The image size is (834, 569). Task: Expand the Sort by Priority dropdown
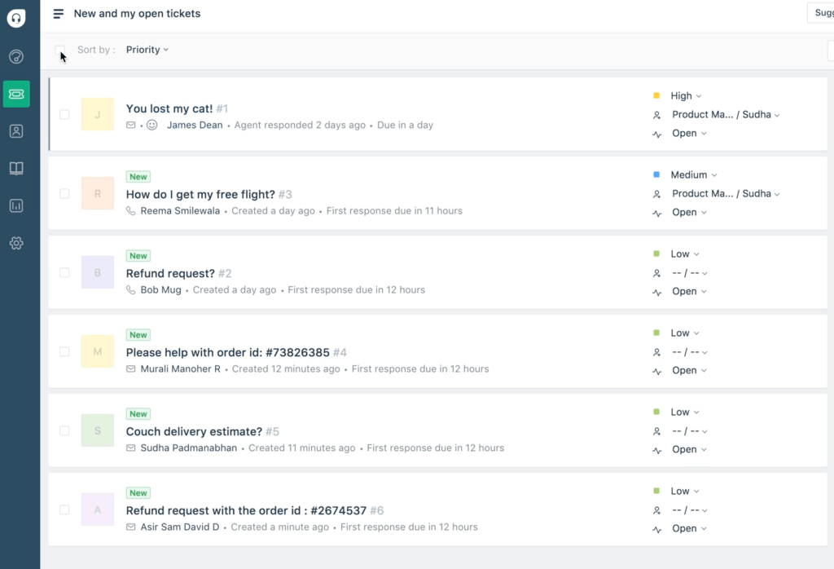[x=147, y=50]
